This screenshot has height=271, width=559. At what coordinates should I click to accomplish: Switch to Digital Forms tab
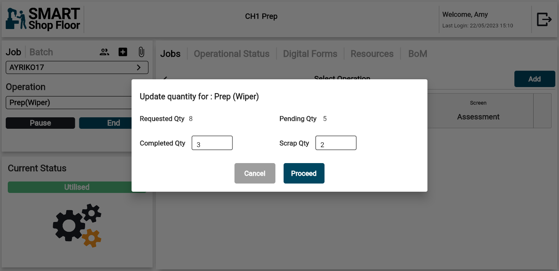(310, 54)
